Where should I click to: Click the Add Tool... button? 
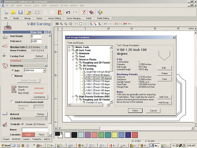point(164,97)
